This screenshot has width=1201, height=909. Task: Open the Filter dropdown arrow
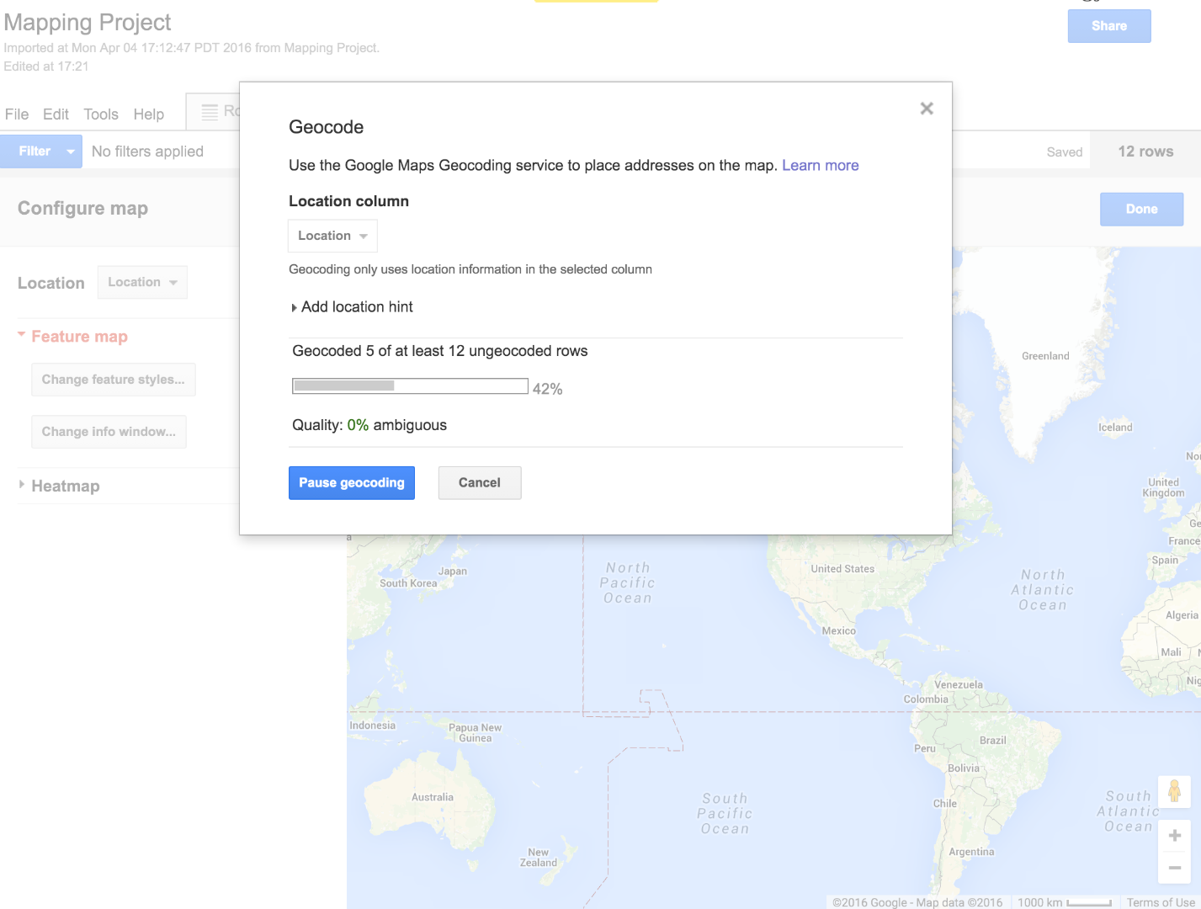pos(70,151)
